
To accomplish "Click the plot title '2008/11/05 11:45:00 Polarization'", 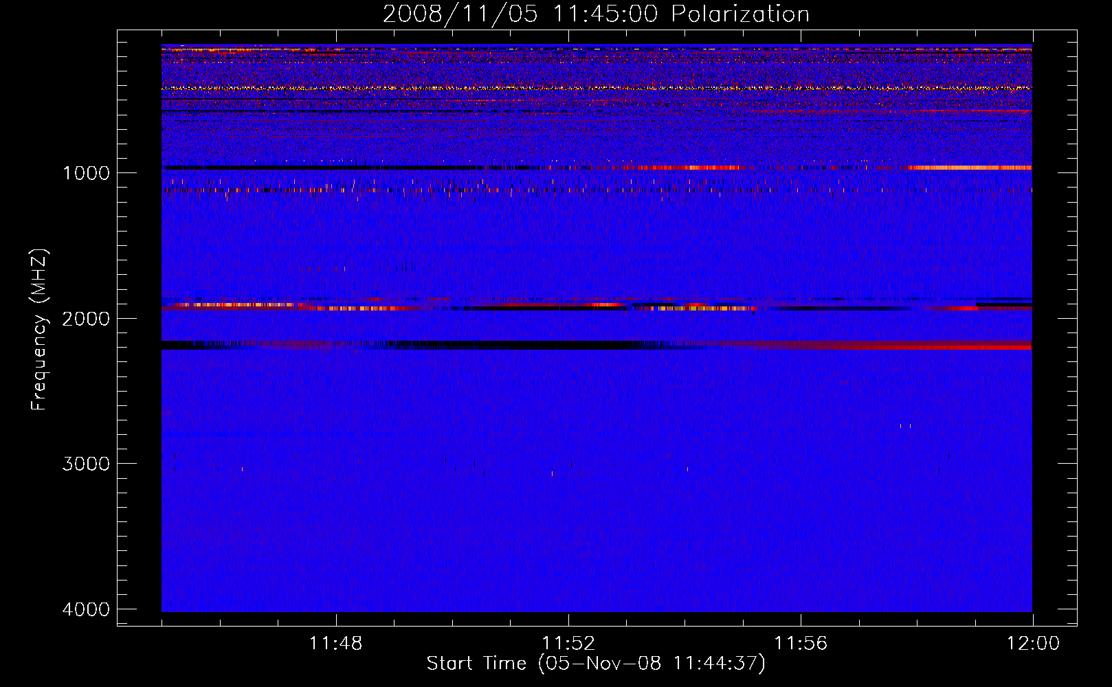I will (x=596, y=14).
